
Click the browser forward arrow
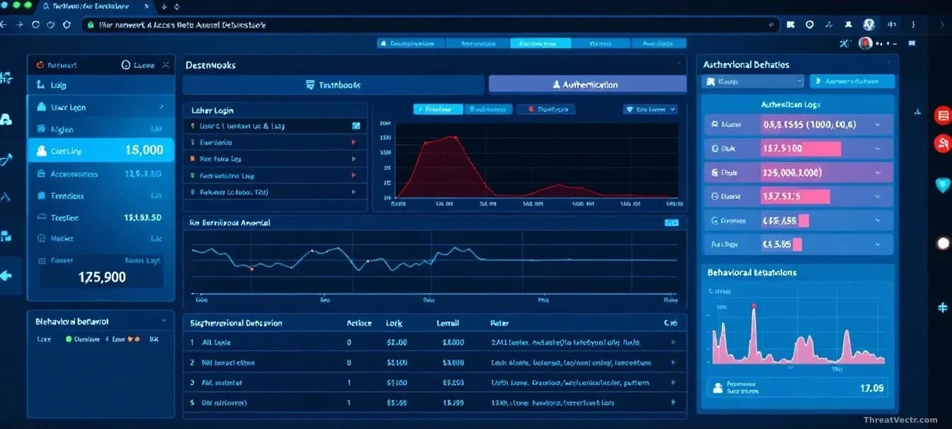[x=19, y=24]
